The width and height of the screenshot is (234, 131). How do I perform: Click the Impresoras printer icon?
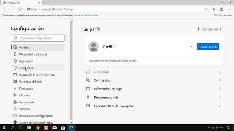coord(15,102)
